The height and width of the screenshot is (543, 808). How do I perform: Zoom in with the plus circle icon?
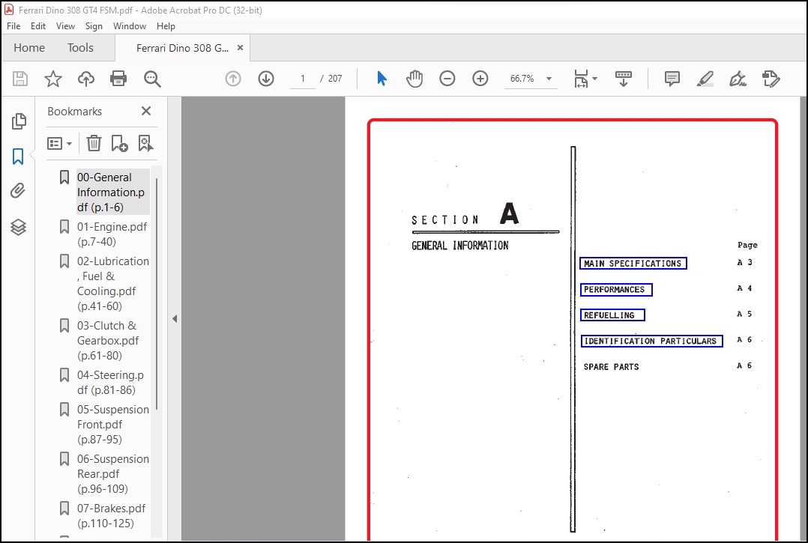pyautogui.click(x=480, y=79)
